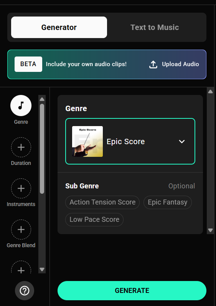Open the Instruments plus icon
216x306 pixels.
point(21,188)
